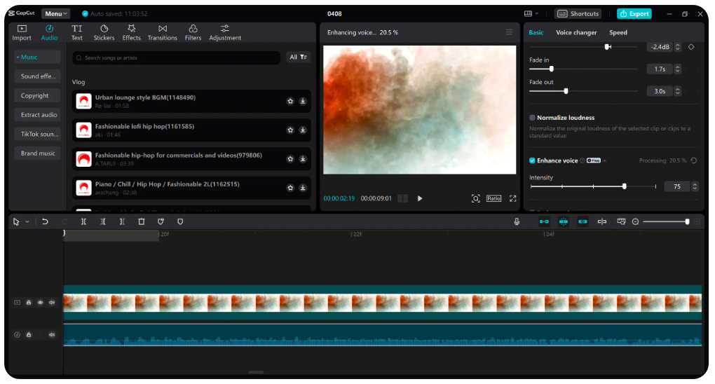Open the preview panel hamburger menu
This screenshot has width=715, height=384.
click(509, 32)
